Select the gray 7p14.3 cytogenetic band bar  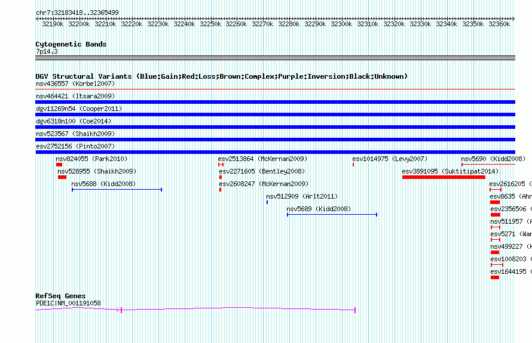click(275, 58)
